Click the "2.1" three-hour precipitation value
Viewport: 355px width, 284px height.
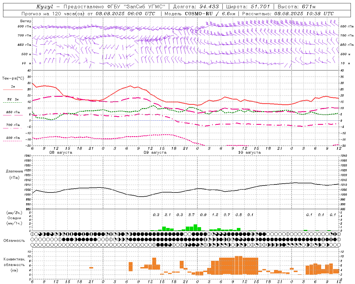tap(168, 215)
